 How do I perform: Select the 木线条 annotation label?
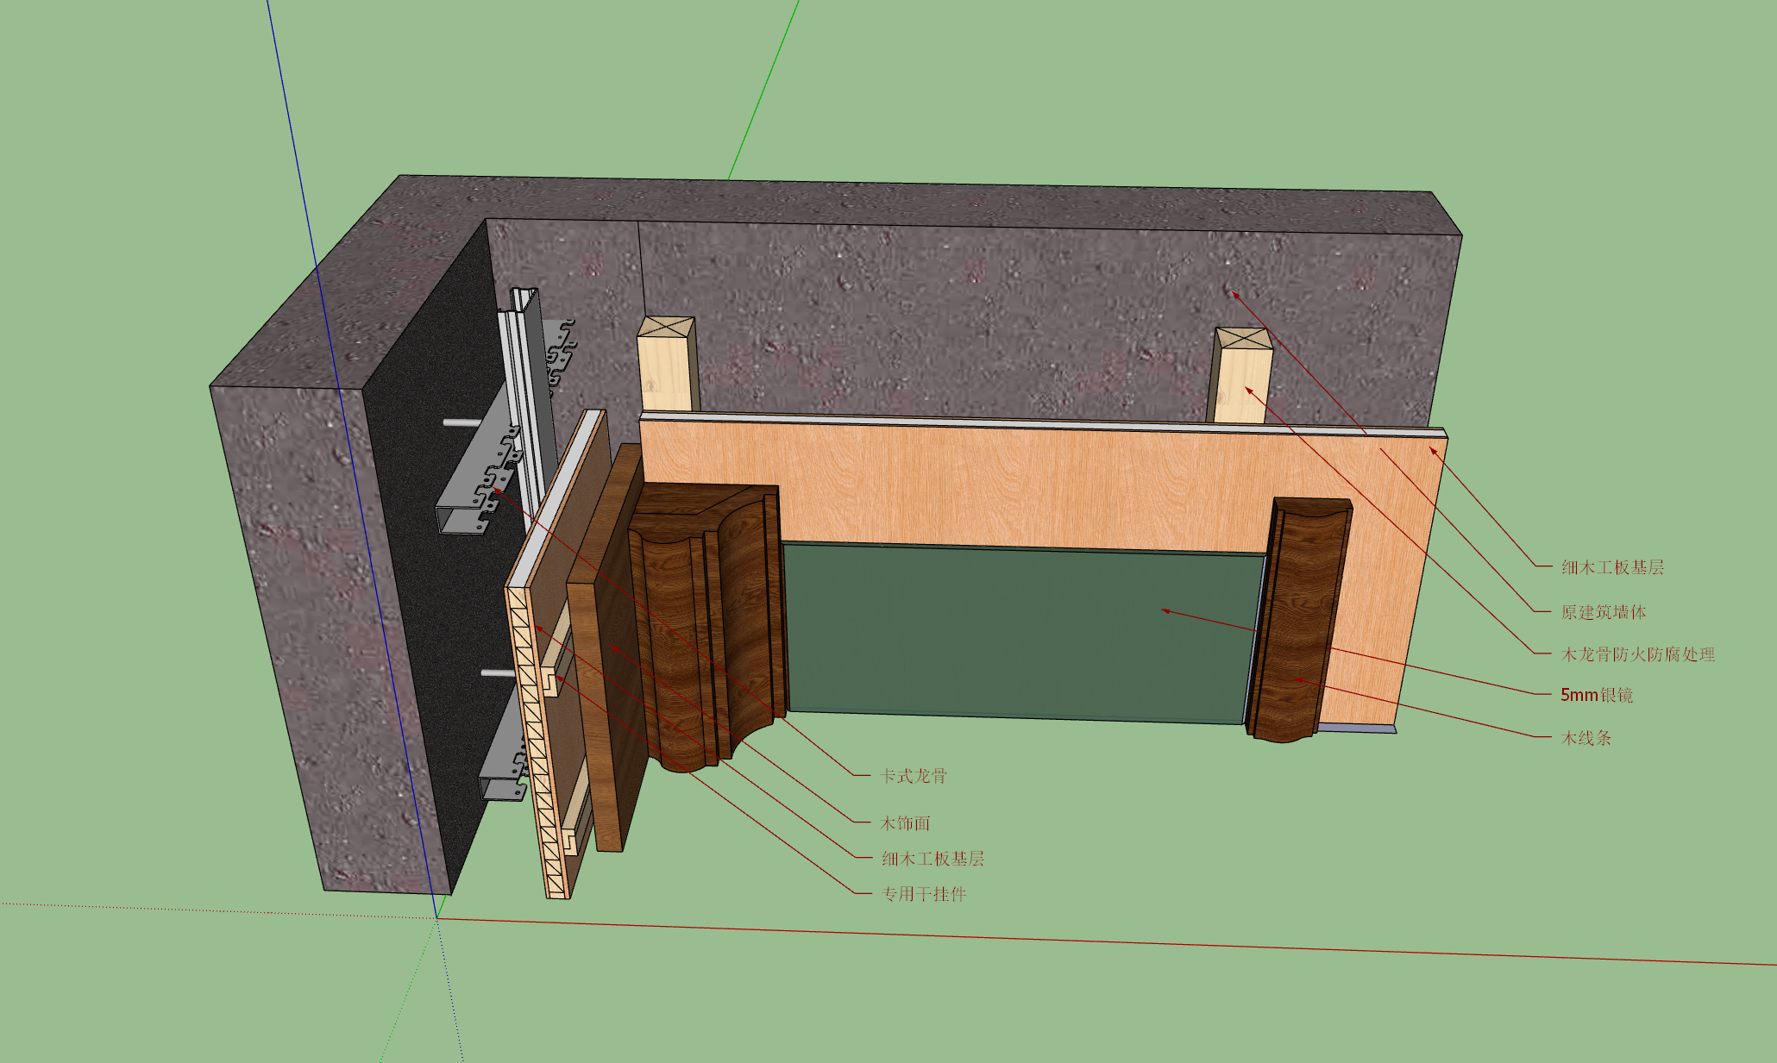point(1586,738)
